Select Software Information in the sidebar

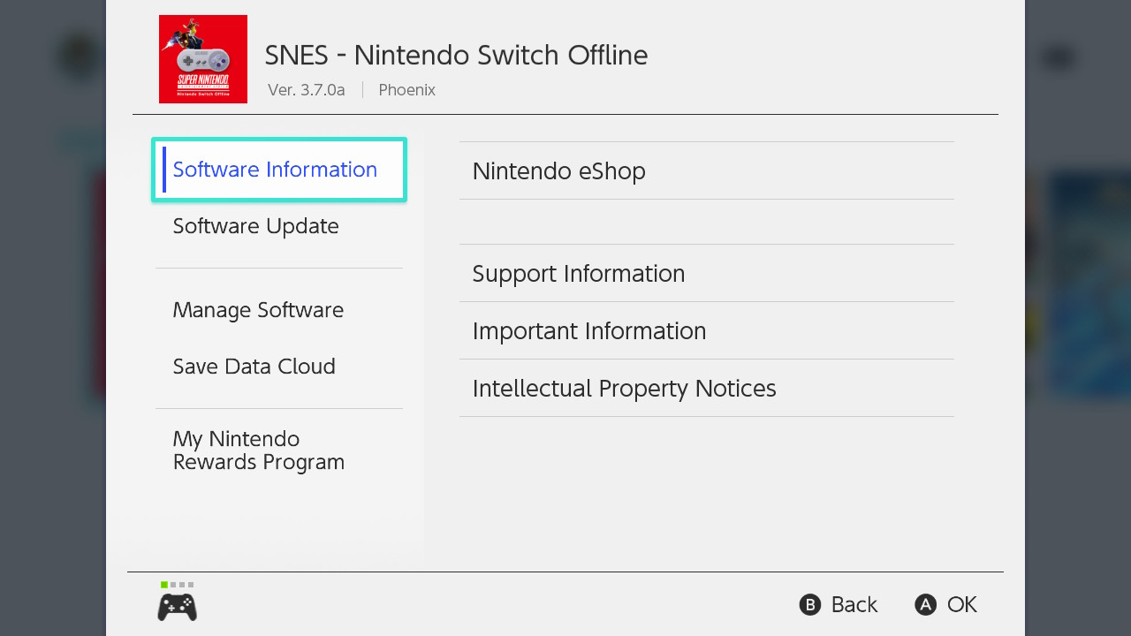click(279, 170)
